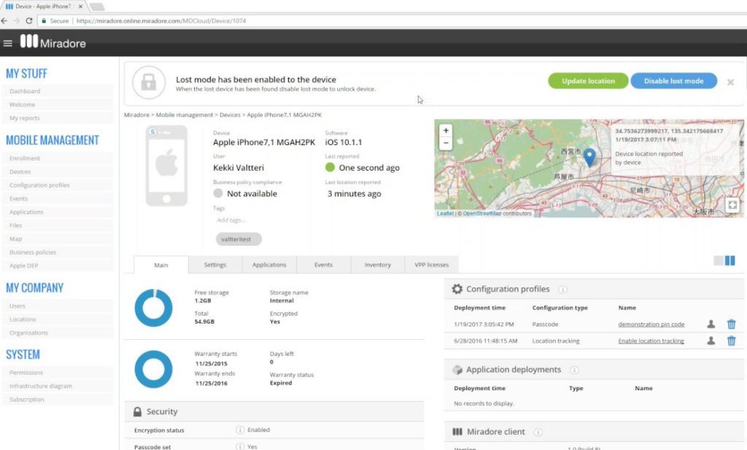The height and width of the screenshot is (450, 747).
Task: Click Update location button
Action: pyautogui.click(x=589, y=81)
